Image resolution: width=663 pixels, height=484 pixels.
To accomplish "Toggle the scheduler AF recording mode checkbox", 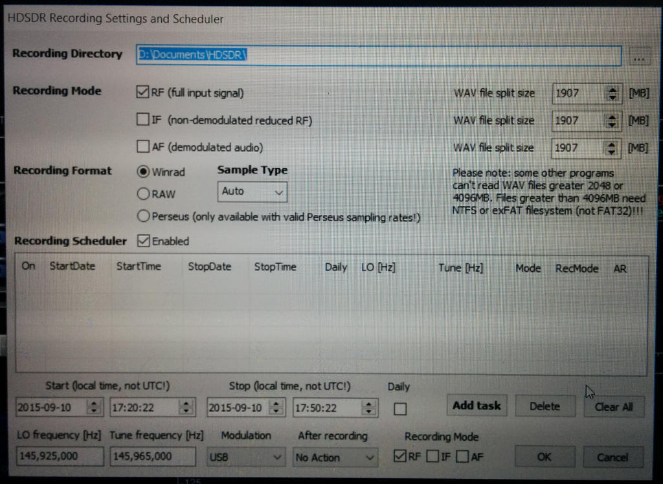I will click(462, 457).
